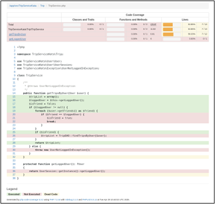
Task: Open the /app/src/TripServiceKata breadcrumb link
Action: coord(23,6)
